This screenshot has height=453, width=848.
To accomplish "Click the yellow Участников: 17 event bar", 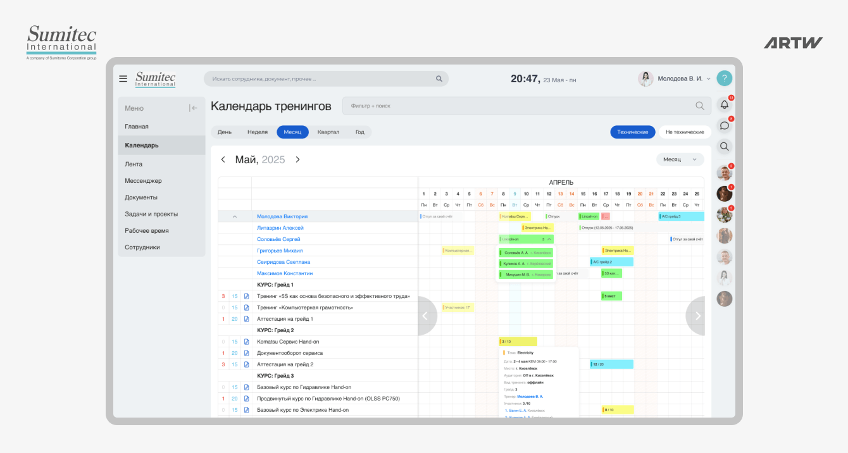I will [x=458, y=307].
